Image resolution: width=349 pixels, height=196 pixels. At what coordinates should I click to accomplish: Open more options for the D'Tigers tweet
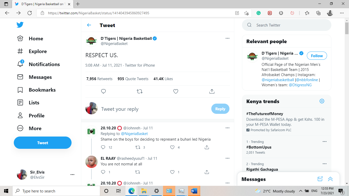[227, 38]
